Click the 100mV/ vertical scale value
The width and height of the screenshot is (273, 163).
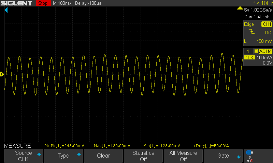(x=264, y=57)
